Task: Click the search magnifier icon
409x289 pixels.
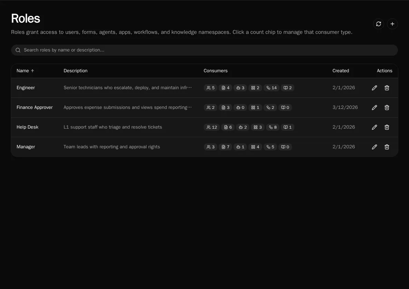Action: pos(18,50)
